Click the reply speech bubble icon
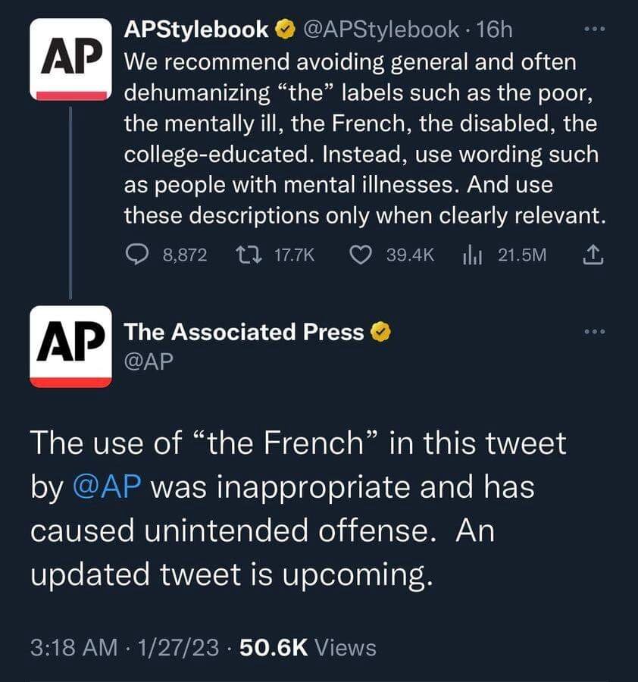 pos(137,255)
